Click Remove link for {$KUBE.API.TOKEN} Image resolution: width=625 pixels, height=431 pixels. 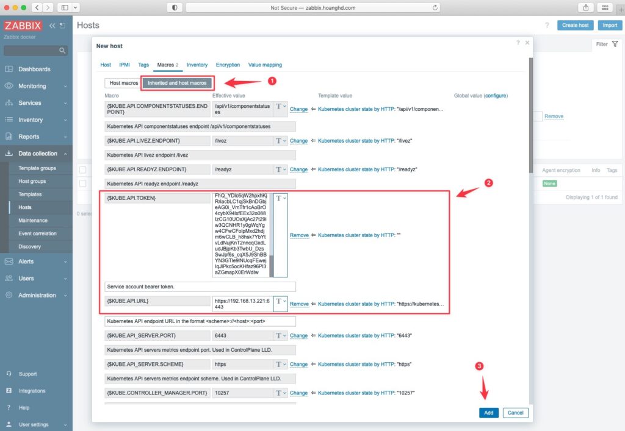299,235
